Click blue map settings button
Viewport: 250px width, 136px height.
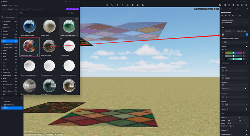click(247, 35)
